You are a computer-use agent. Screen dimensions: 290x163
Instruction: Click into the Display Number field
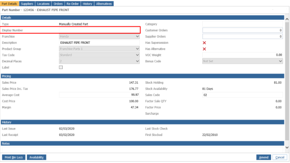pyautogui.click(x=99, y=30)
